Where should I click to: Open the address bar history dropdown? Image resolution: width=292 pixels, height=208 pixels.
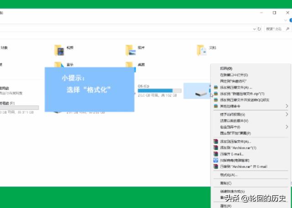coord(254,29)
